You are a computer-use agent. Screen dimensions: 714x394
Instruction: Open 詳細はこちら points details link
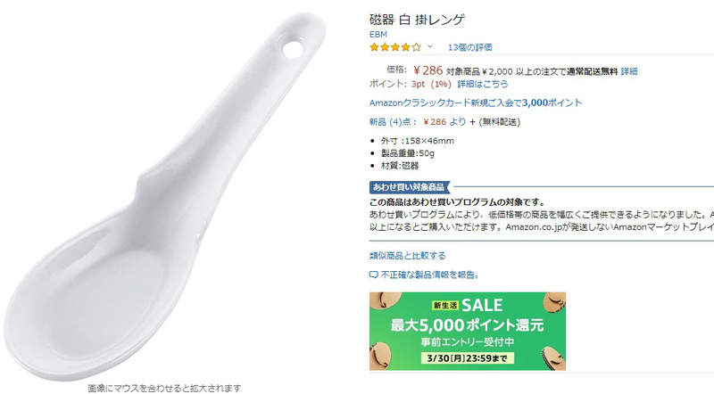click(482, 84)
